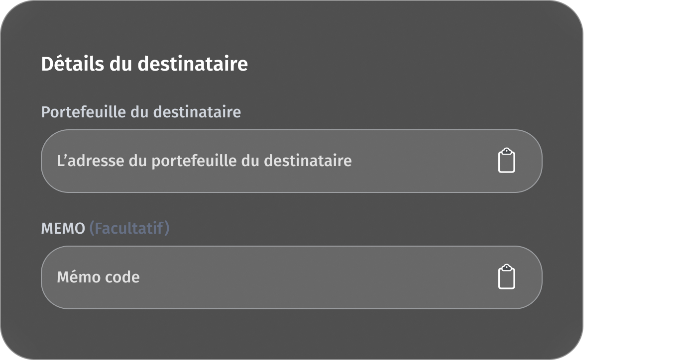Tap clipboard icon beside wallet address placeholder
This screenshot has height=360, width=678.
506,161
